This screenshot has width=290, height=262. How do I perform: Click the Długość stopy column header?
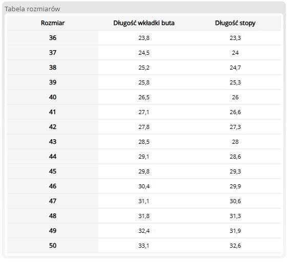pyautogui.click(x=235, y=23)
